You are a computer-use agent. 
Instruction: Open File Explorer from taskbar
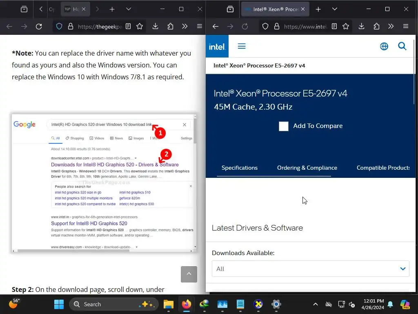pyautogui.click(x=169, y=304)
